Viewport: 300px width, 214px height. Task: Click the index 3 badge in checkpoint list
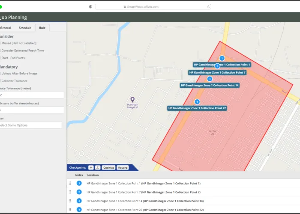coord(79,201)
